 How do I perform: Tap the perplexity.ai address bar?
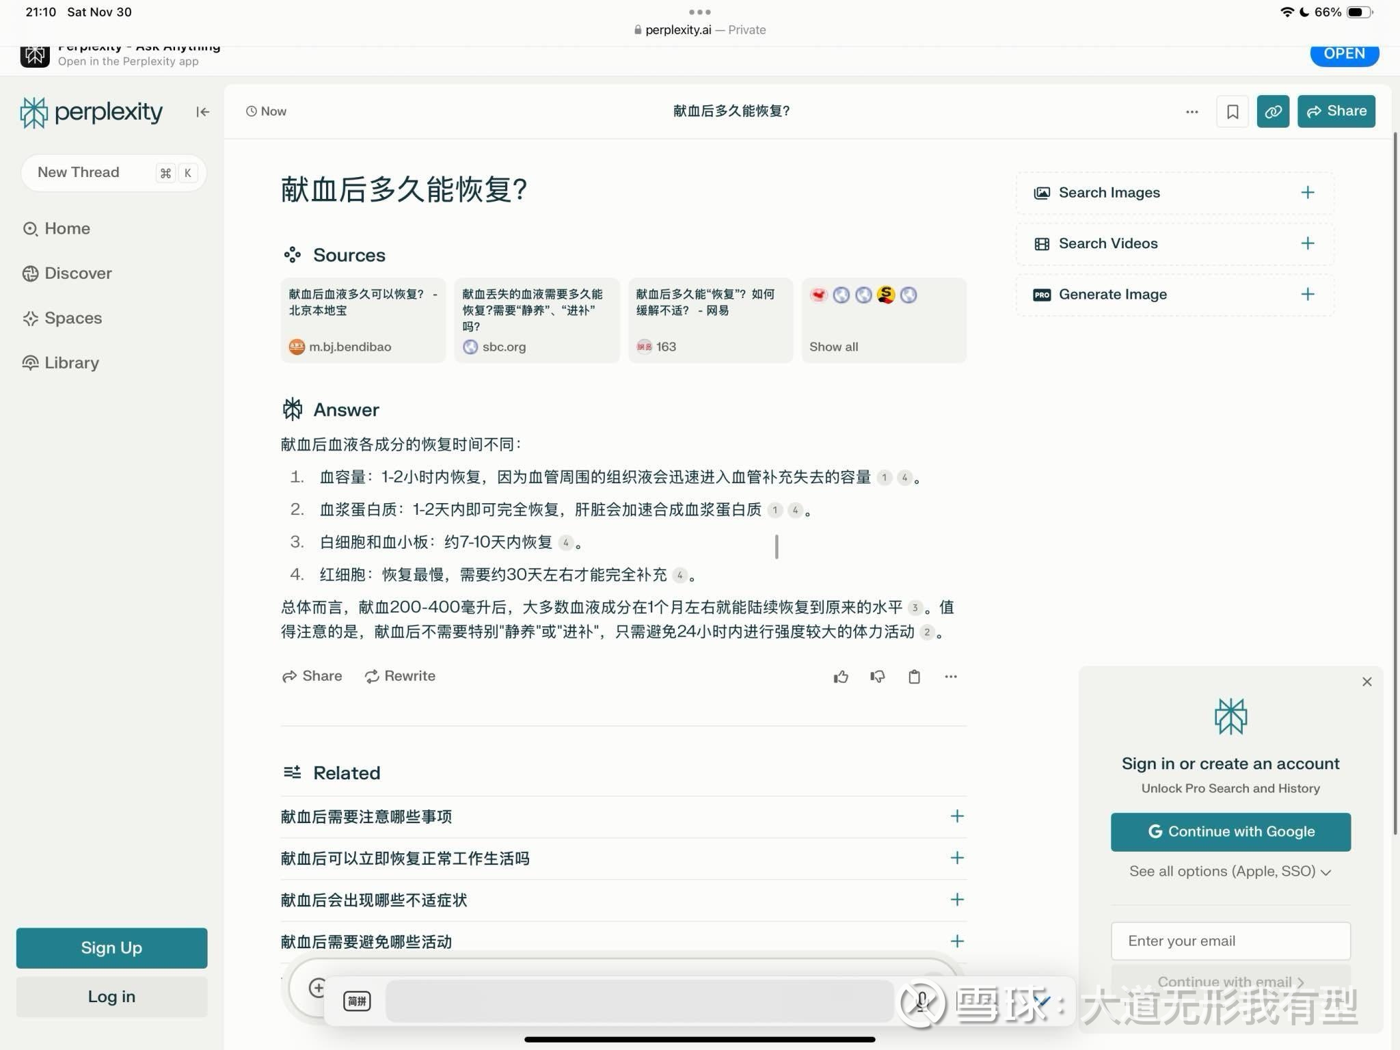tap(700, 30)
